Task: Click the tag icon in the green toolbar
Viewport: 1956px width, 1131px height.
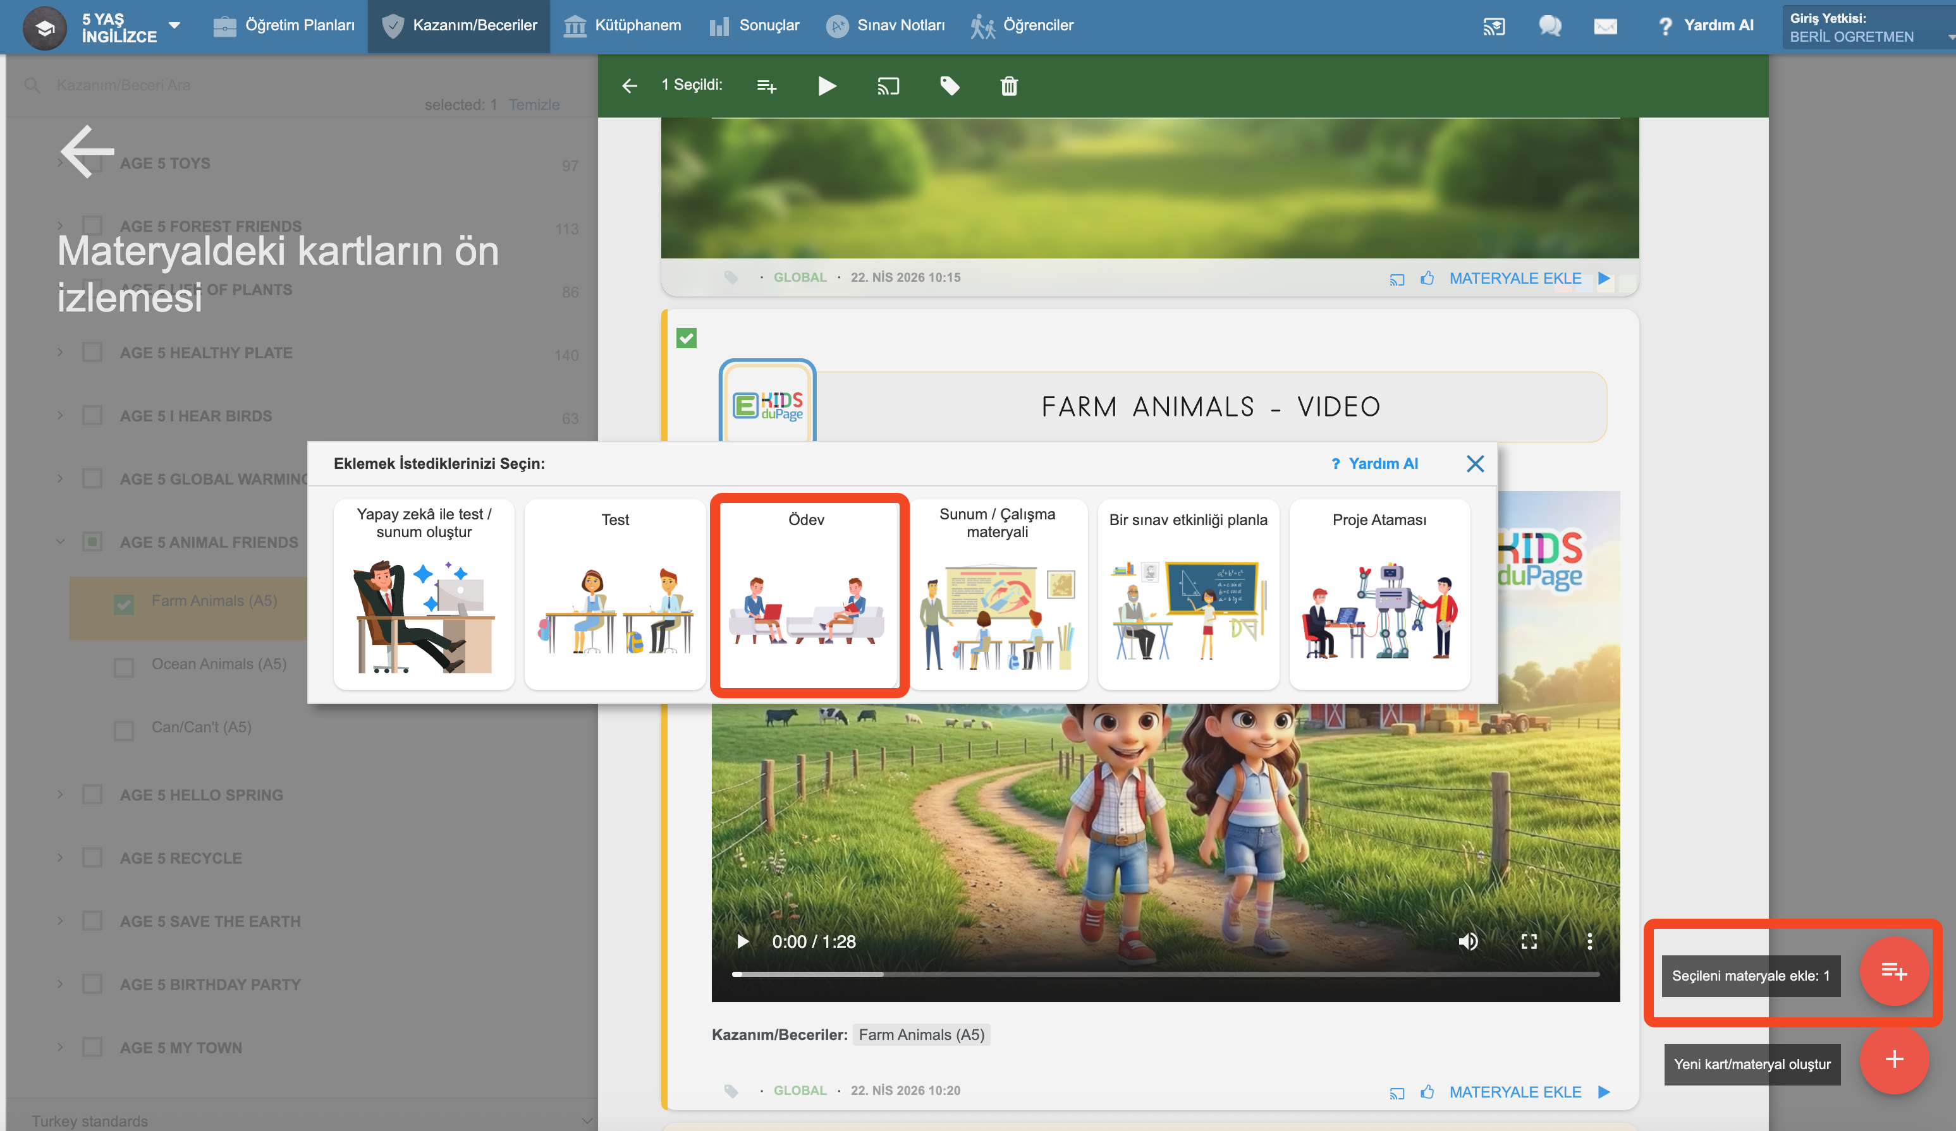Action: pos(950,85)
